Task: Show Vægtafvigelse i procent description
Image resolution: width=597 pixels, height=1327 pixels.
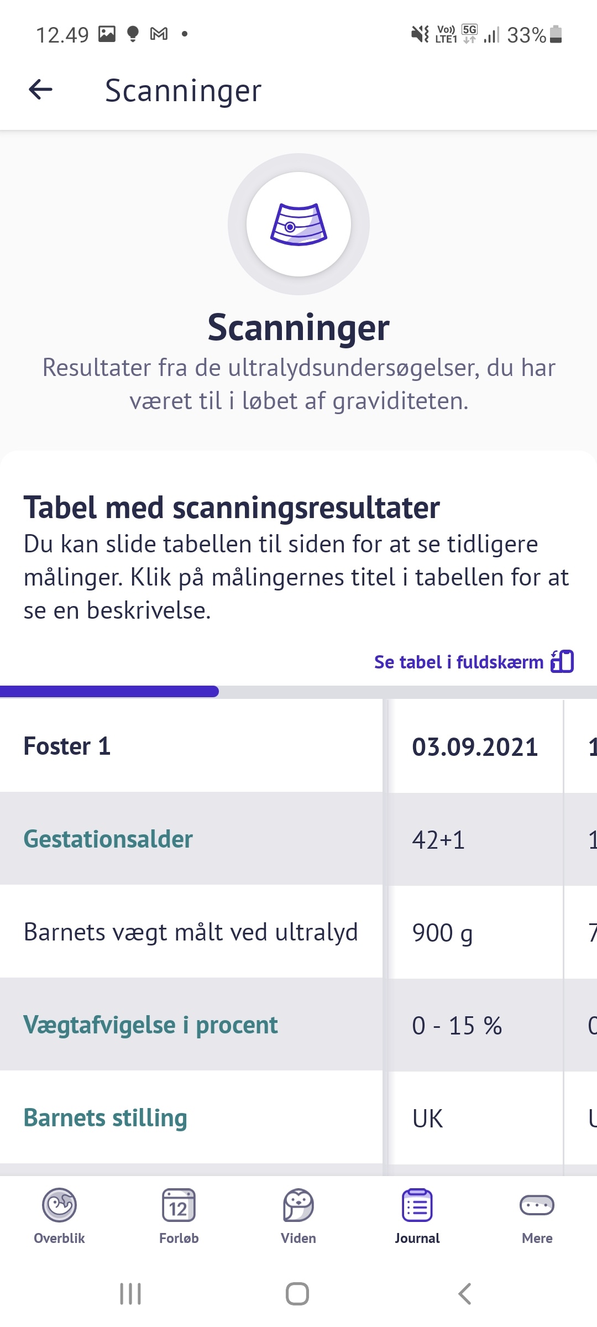Action: coord(150,1025)
